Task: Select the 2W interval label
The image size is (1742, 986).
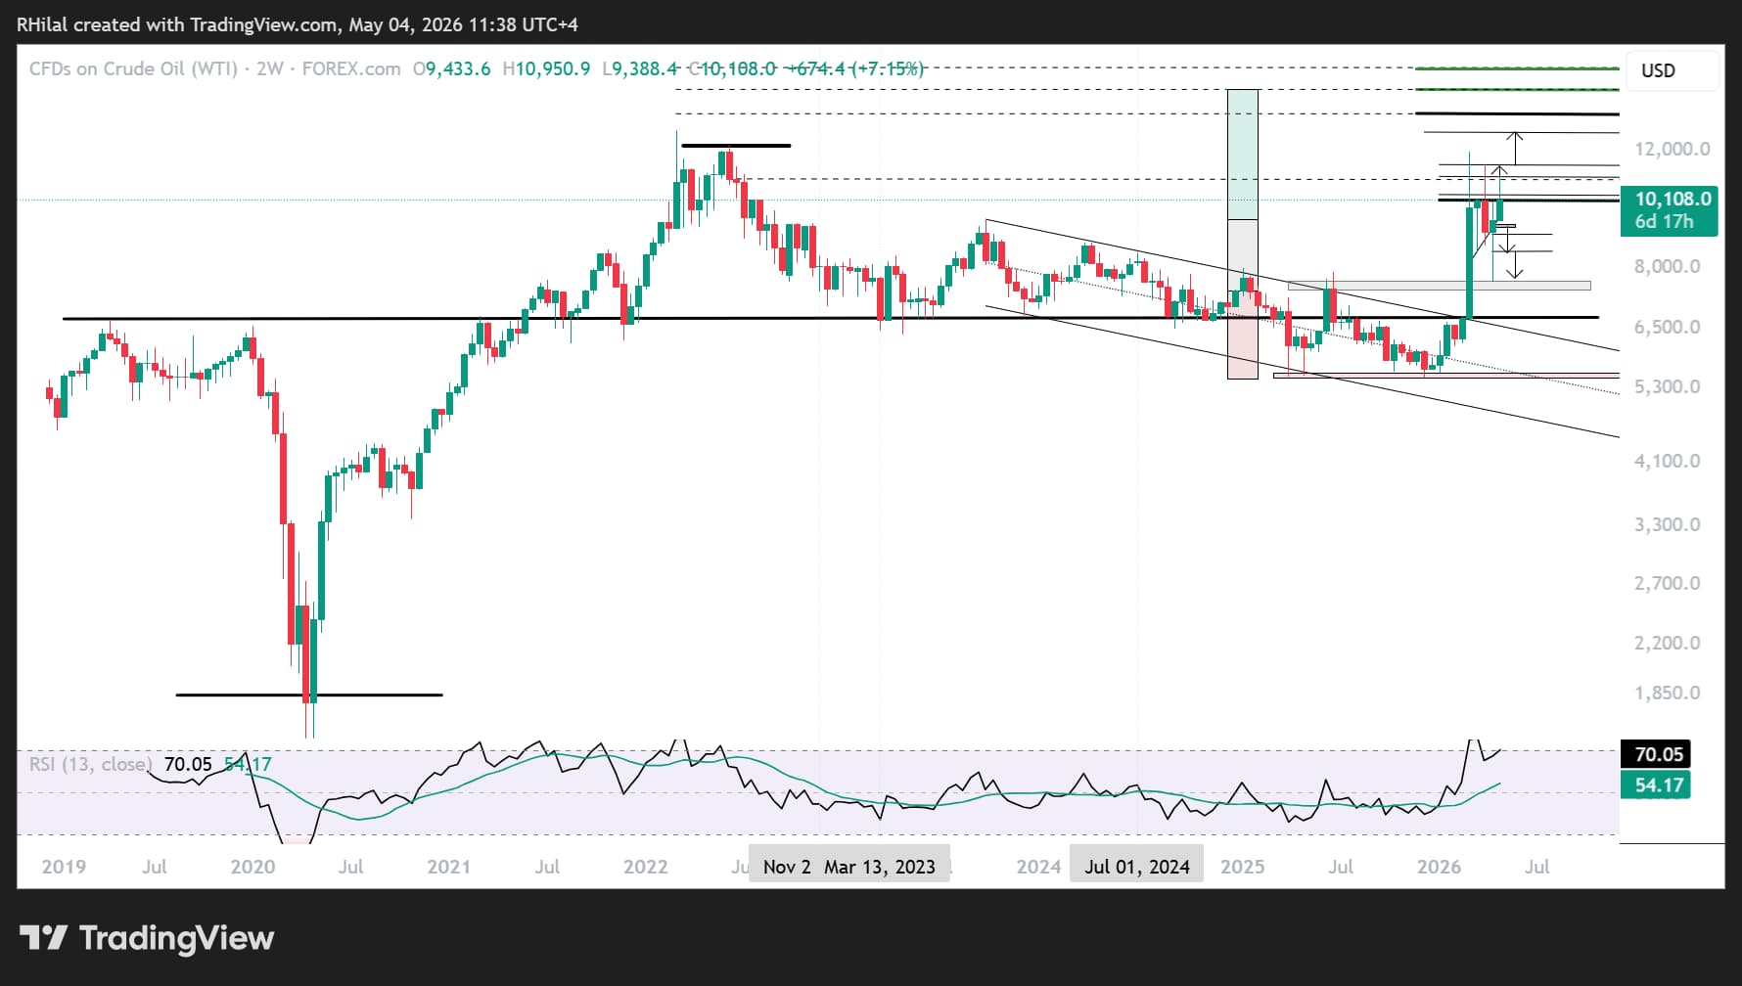Action: [x=269, y=68]
